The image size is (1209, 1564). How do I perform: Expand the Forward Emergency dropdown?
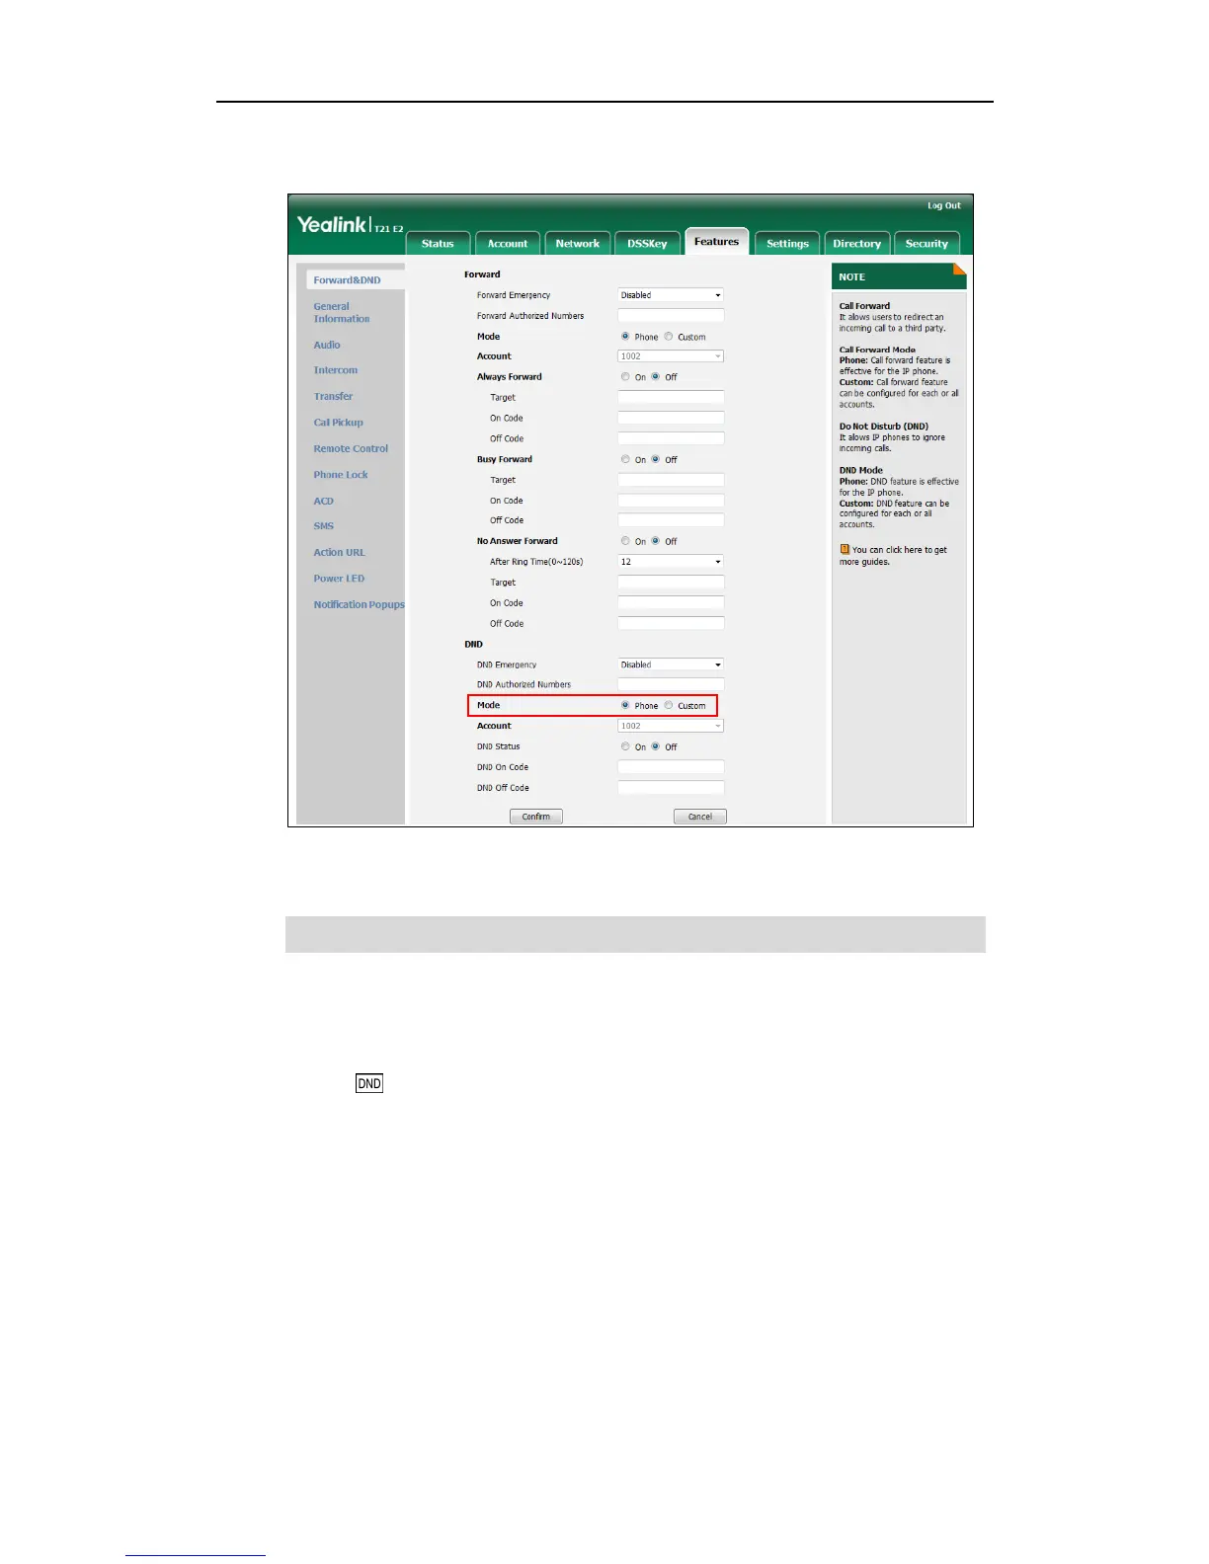[671, 295]
